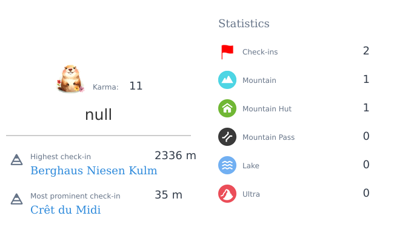394x233 pixels.
Task: Click the Statistics heading
Action: 244,24
